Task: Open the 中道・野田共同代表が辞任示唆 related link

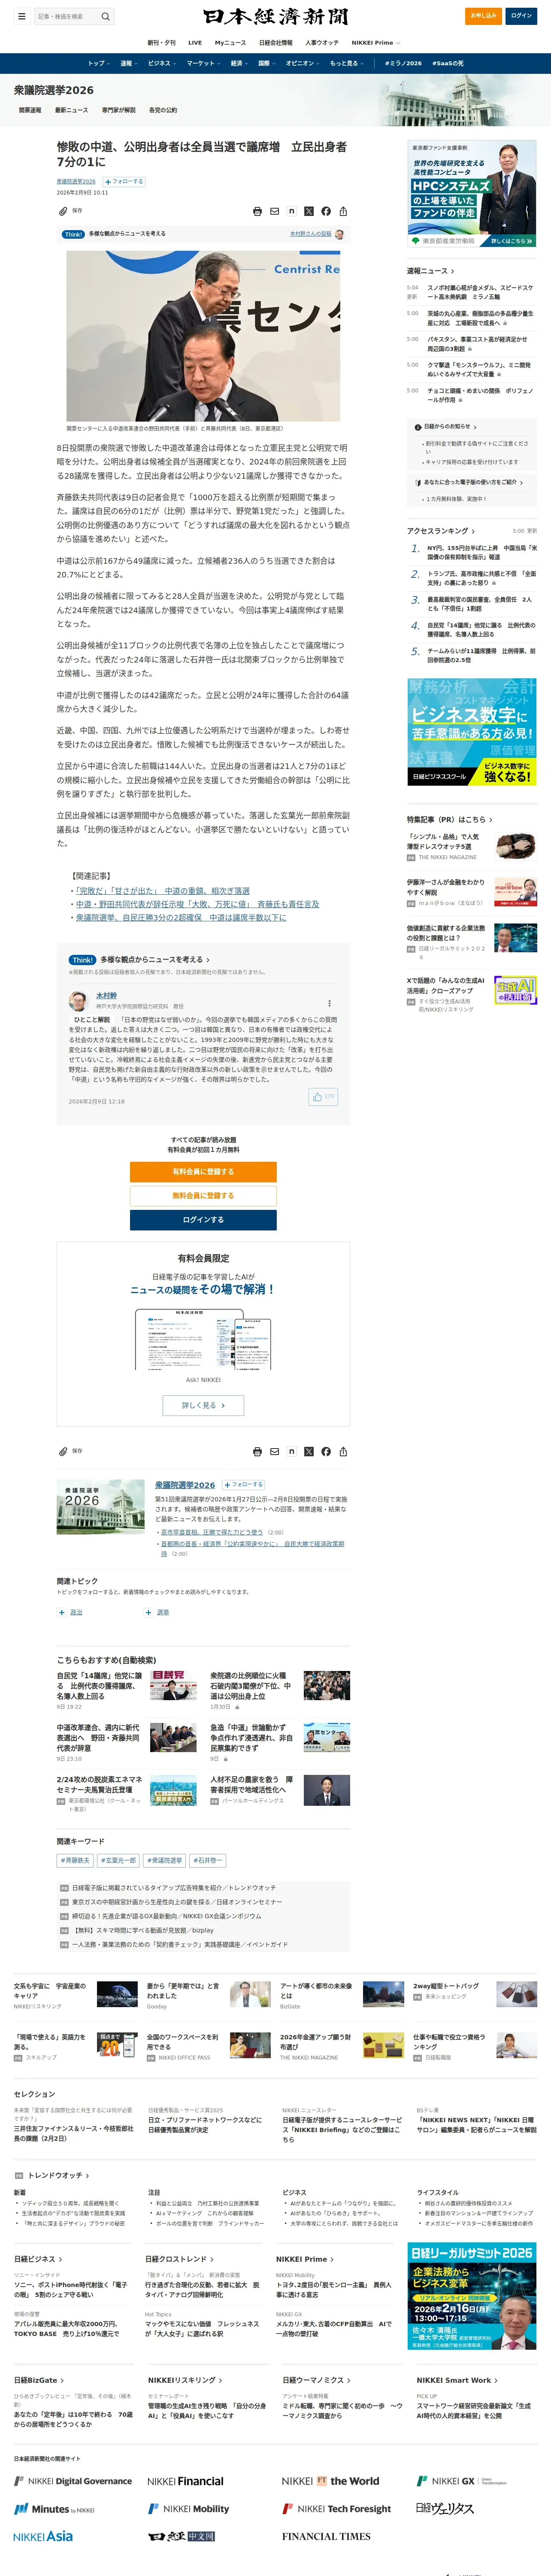Action: (198, 904)
